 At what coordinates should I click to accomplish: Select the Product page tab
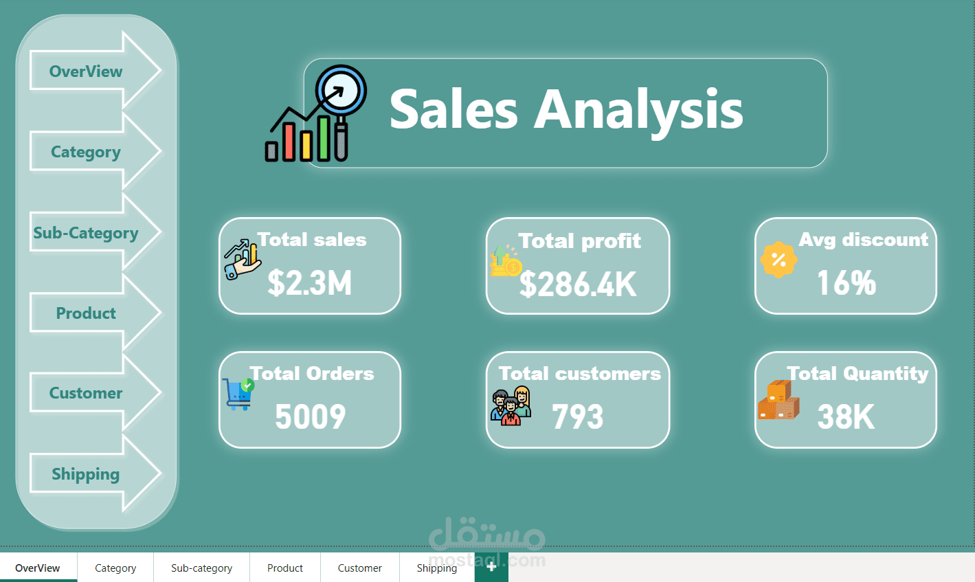(x=285, y=568)
